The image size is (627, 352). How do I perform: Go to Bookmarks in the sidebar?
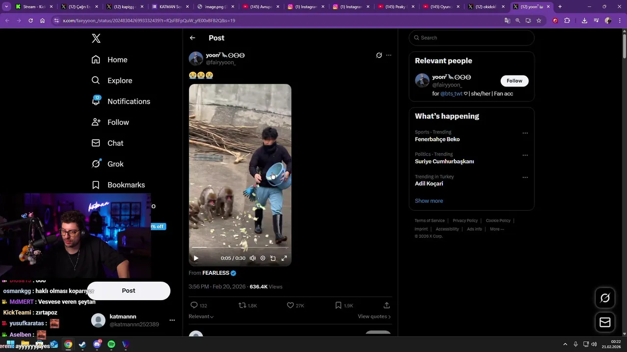(126, 185)
